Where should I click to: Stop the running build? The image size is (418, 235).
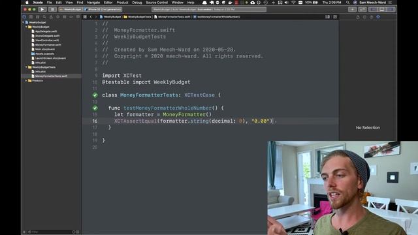(52, 9)
